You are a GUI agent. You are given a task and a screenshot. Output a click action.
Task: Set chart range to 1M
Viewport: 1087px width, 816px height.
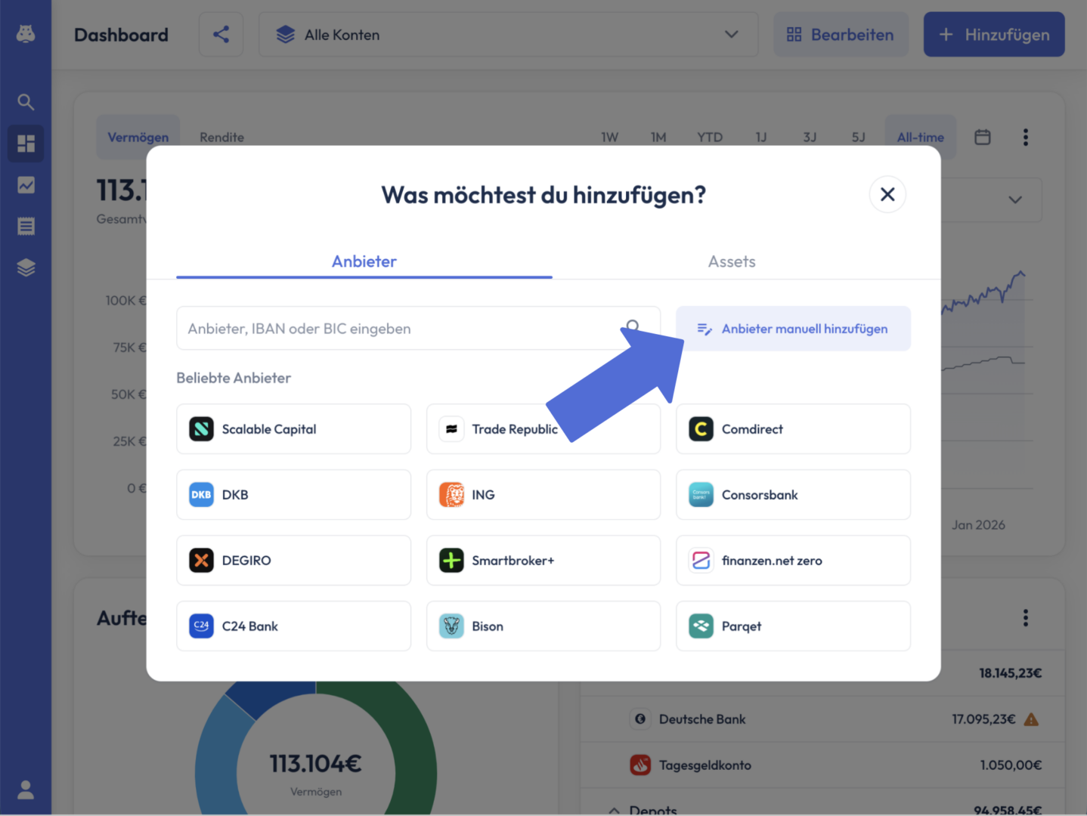658,137
